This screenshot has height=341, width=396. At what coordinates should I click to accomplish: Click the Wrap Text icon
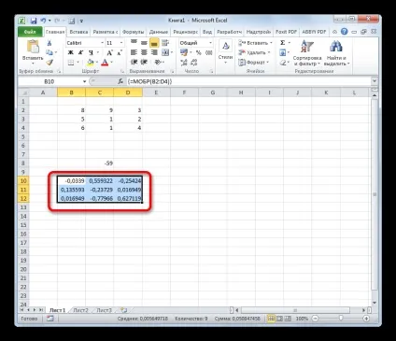point(165,43)
